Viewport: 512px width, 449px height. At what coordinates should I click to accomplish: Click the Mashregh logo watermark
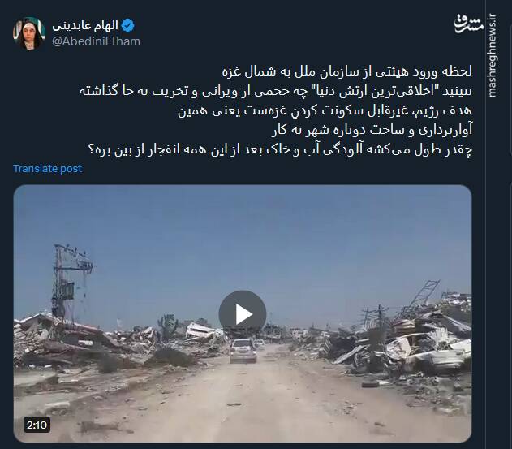(468, 24)
